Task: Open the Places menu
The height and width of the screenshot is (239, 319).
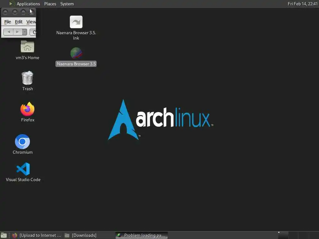Action: 50,4
